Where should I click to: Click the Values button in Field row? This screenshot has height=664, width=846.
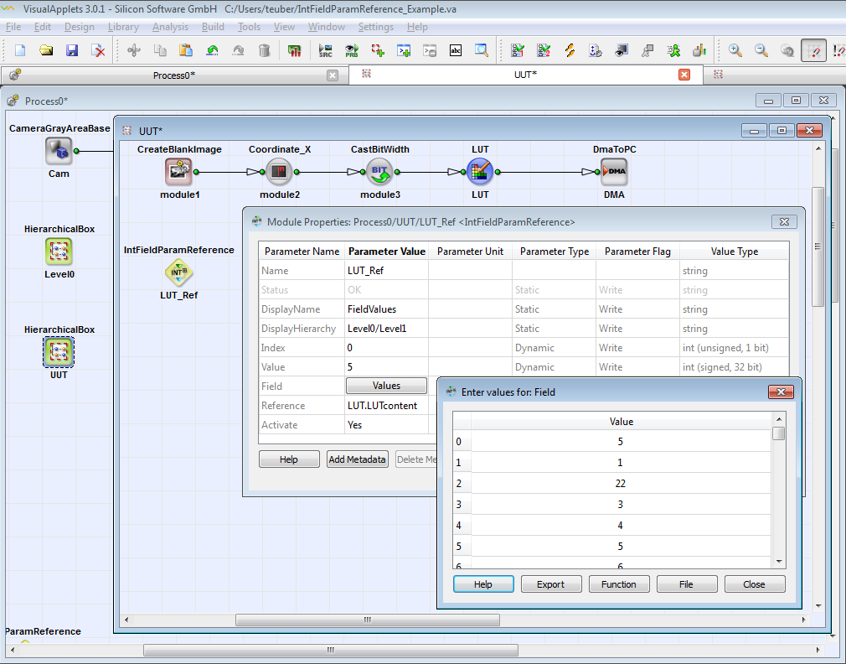tap(386, 386)
